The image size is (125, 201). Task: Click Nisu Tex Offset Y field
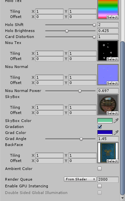(83, 59)
